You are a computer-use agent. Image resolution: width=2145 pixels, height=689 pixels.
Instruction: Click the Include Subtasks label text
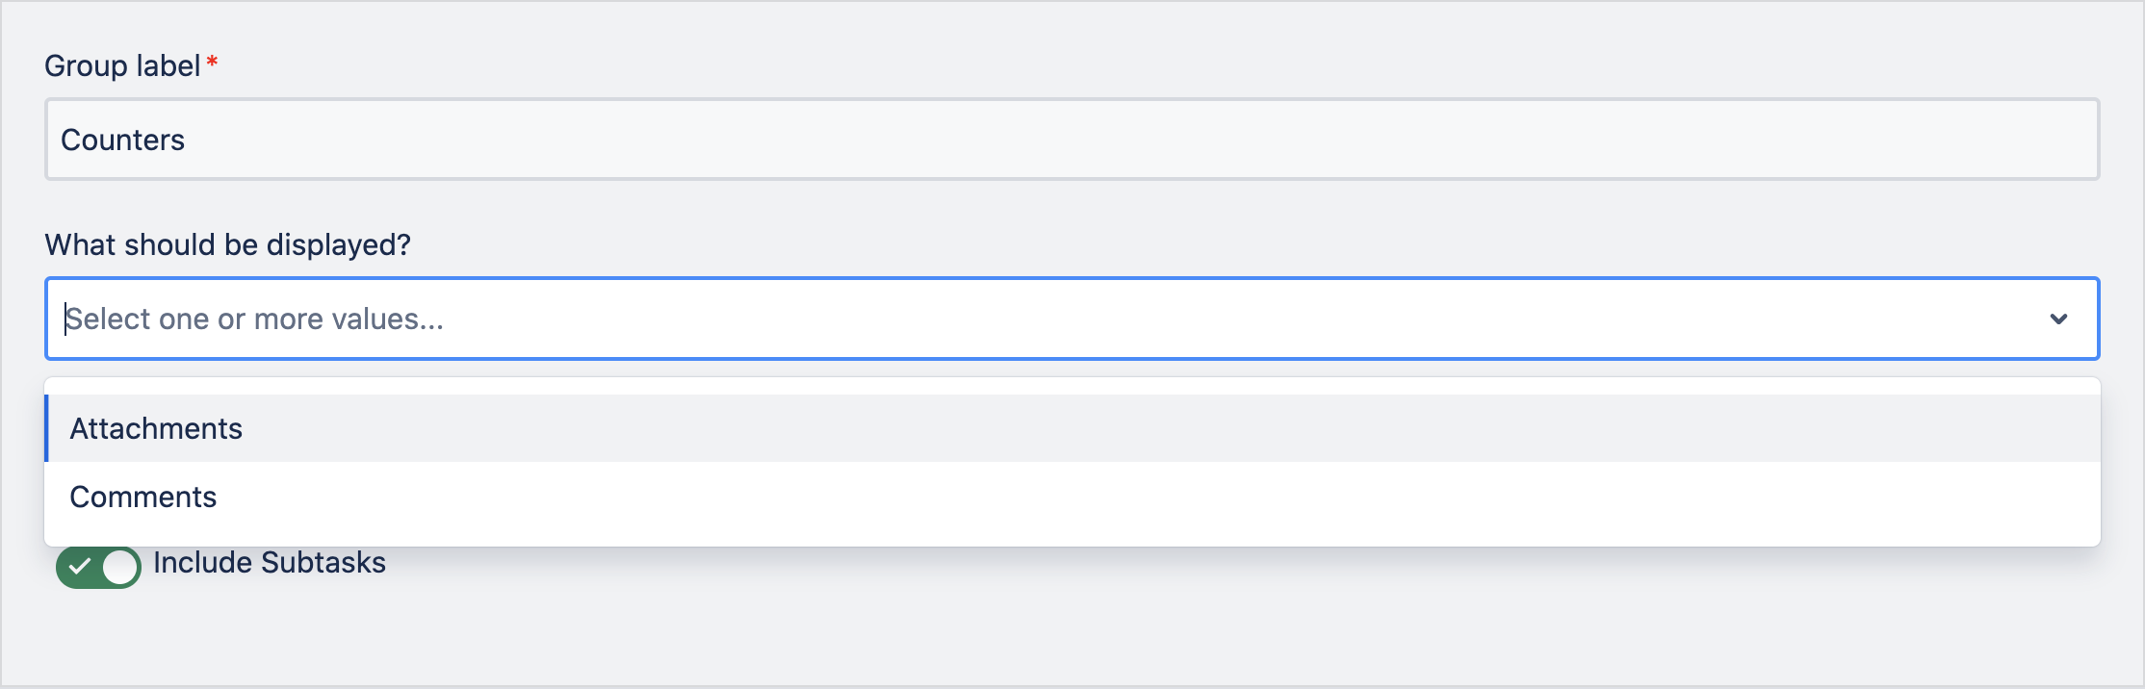270,563
